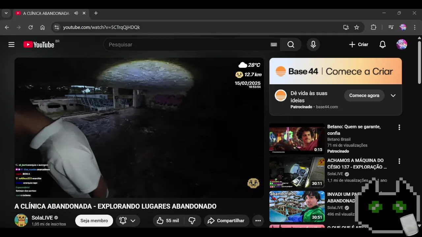Click the video title text
Viewport: 422px width, 237px height.
coord(115,206)
